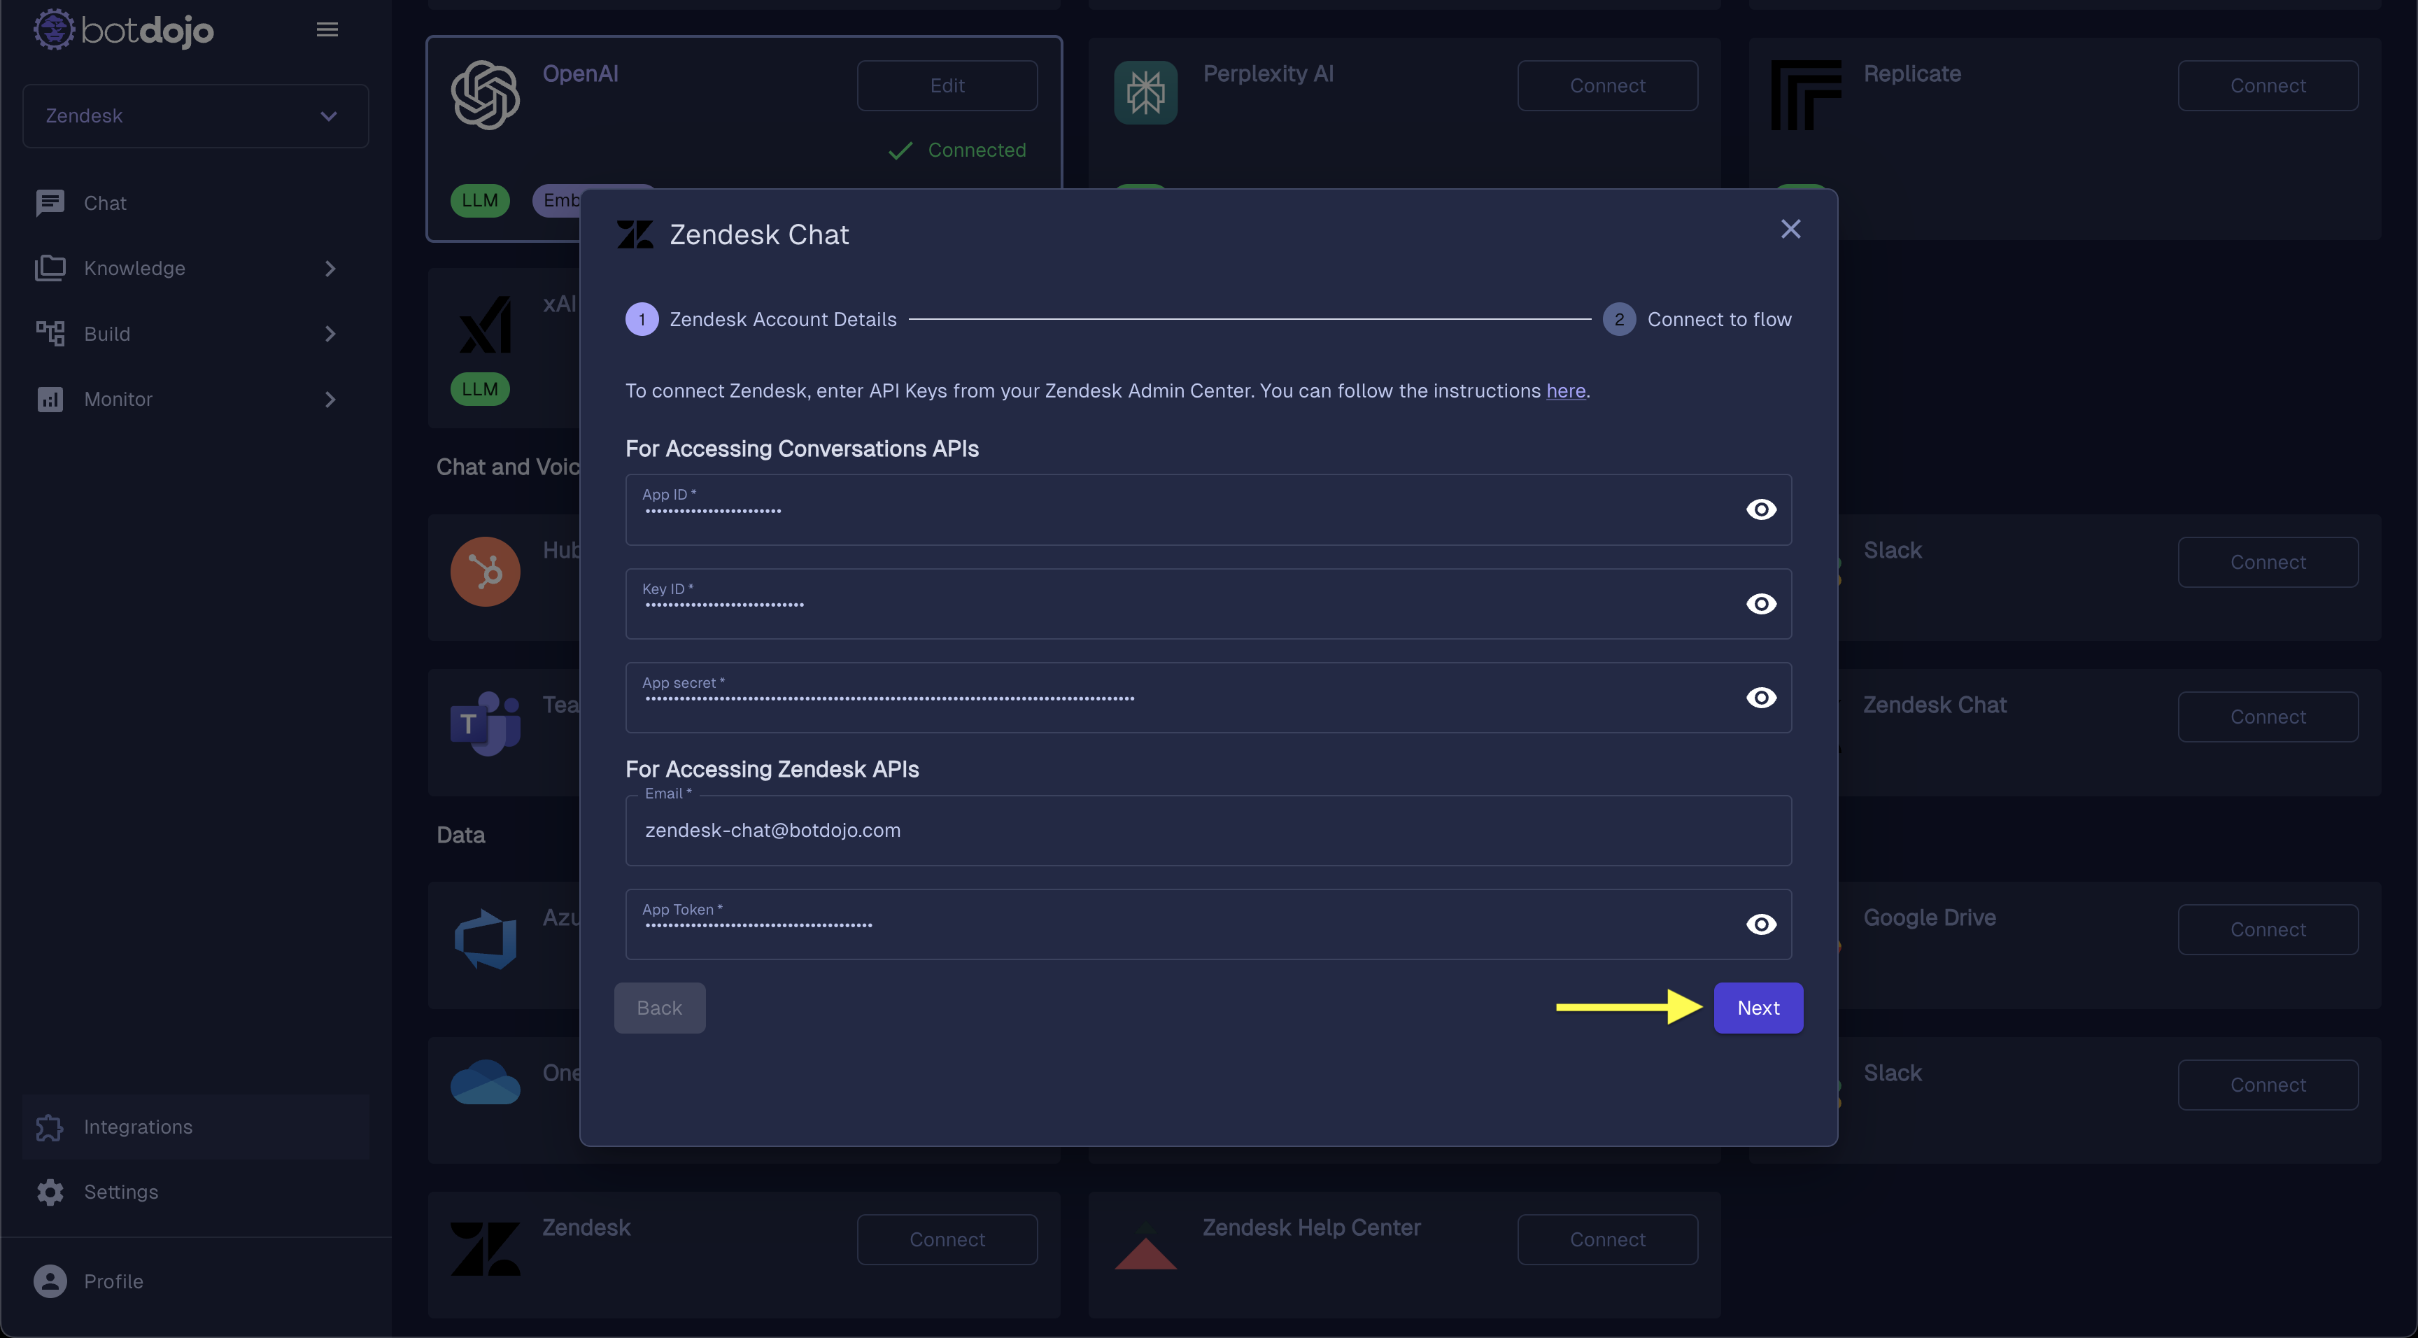Click the HubSpot logo icon
The height and width of the screenshot is (1338, 2418).
(486, 572)
